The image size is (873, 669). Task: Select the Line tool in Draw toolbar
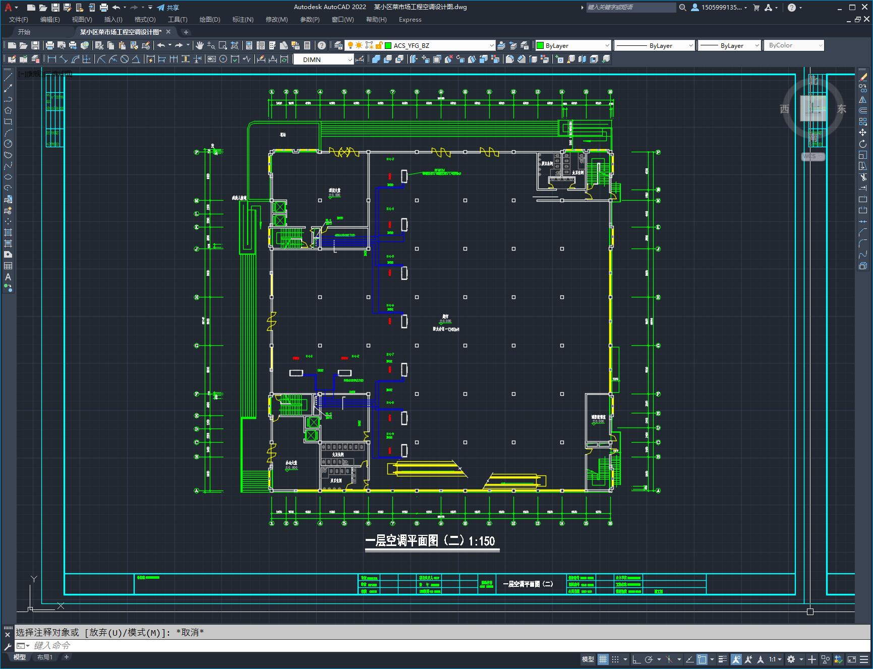coord(8,77)
